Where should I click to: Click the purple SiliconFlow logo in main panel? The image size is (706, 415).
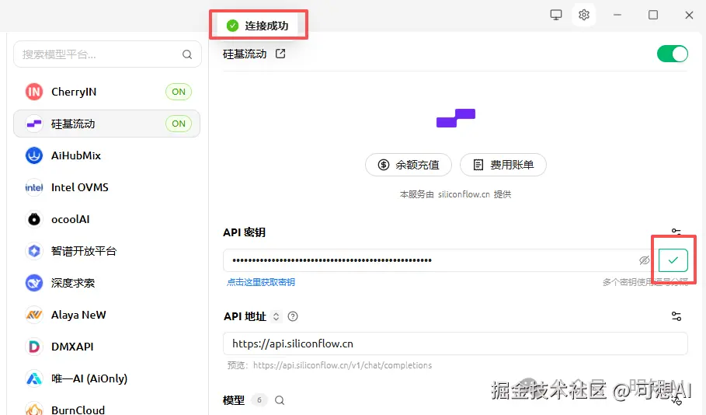coord(456,118)
